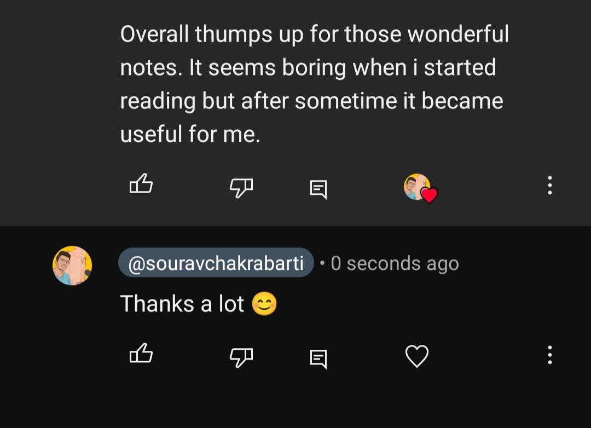
Task: Open reply box for the top comment
Action: coord(318,189)
